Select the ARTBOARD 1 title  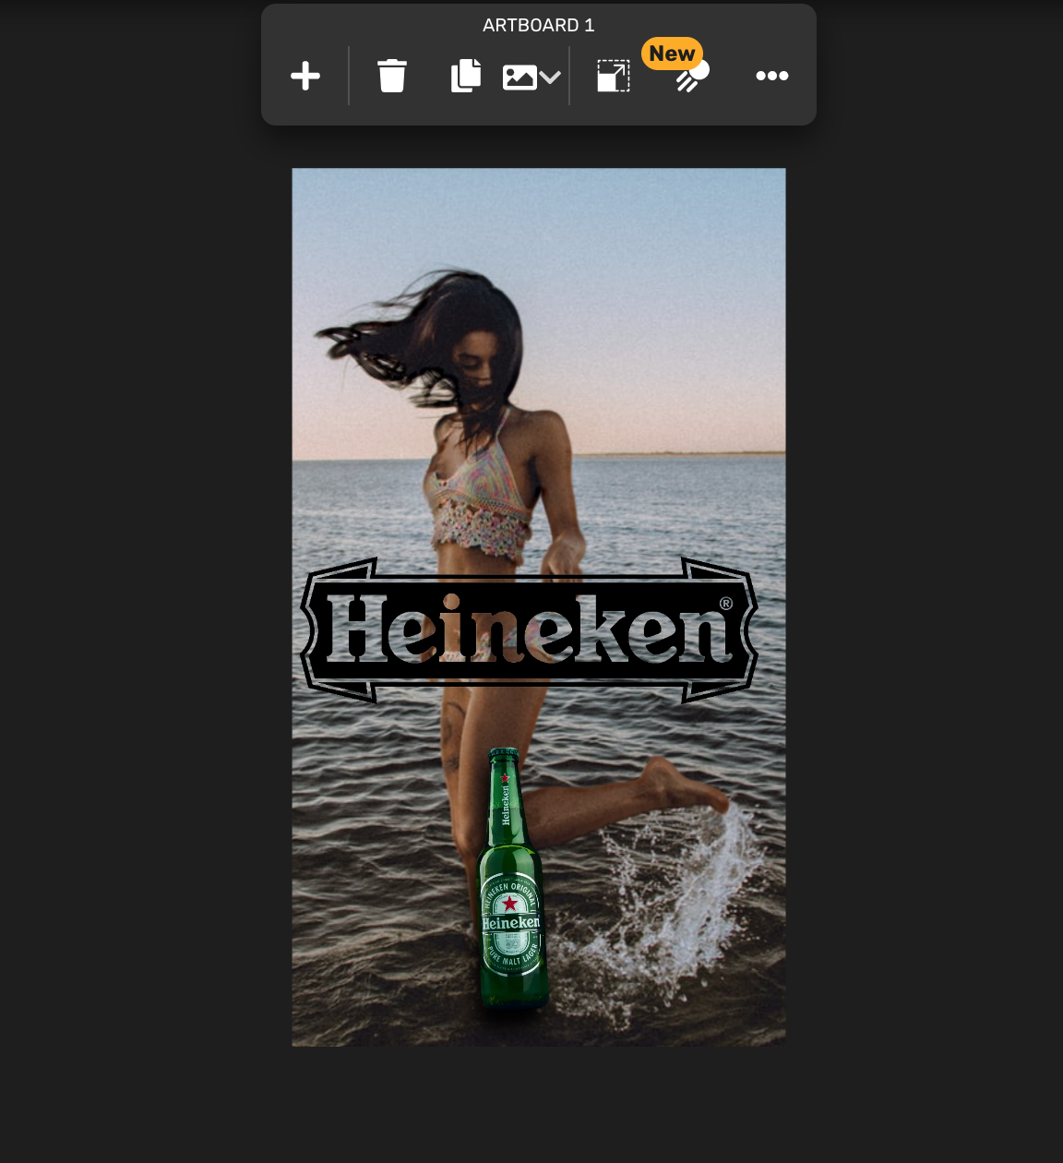539,25
